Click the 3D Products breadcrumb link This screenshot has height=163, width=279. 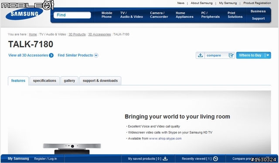coord(77,34)
